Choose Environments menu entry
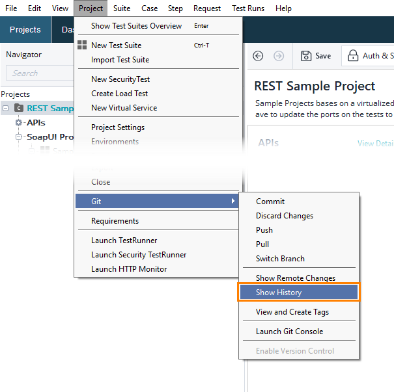Screen dimensions: 394x392 coord(158,142)
